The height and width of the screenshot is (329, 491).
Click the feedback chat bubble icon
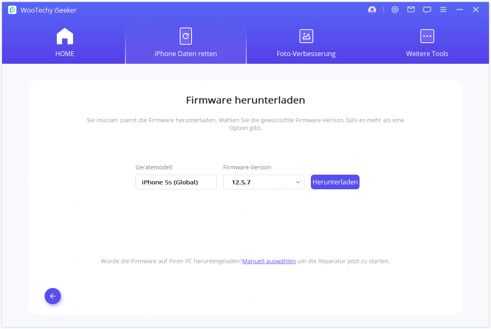427,9
